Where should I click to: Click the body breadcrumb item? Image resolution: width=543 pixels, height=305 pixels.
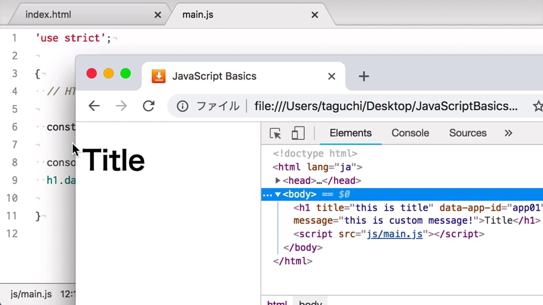[311, 302]
